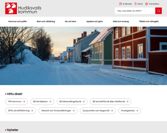This screenshot has width=167, height=133.
Task: Click arrow icon beside Synpunkter och klagomål
Action: pos(112,111)
